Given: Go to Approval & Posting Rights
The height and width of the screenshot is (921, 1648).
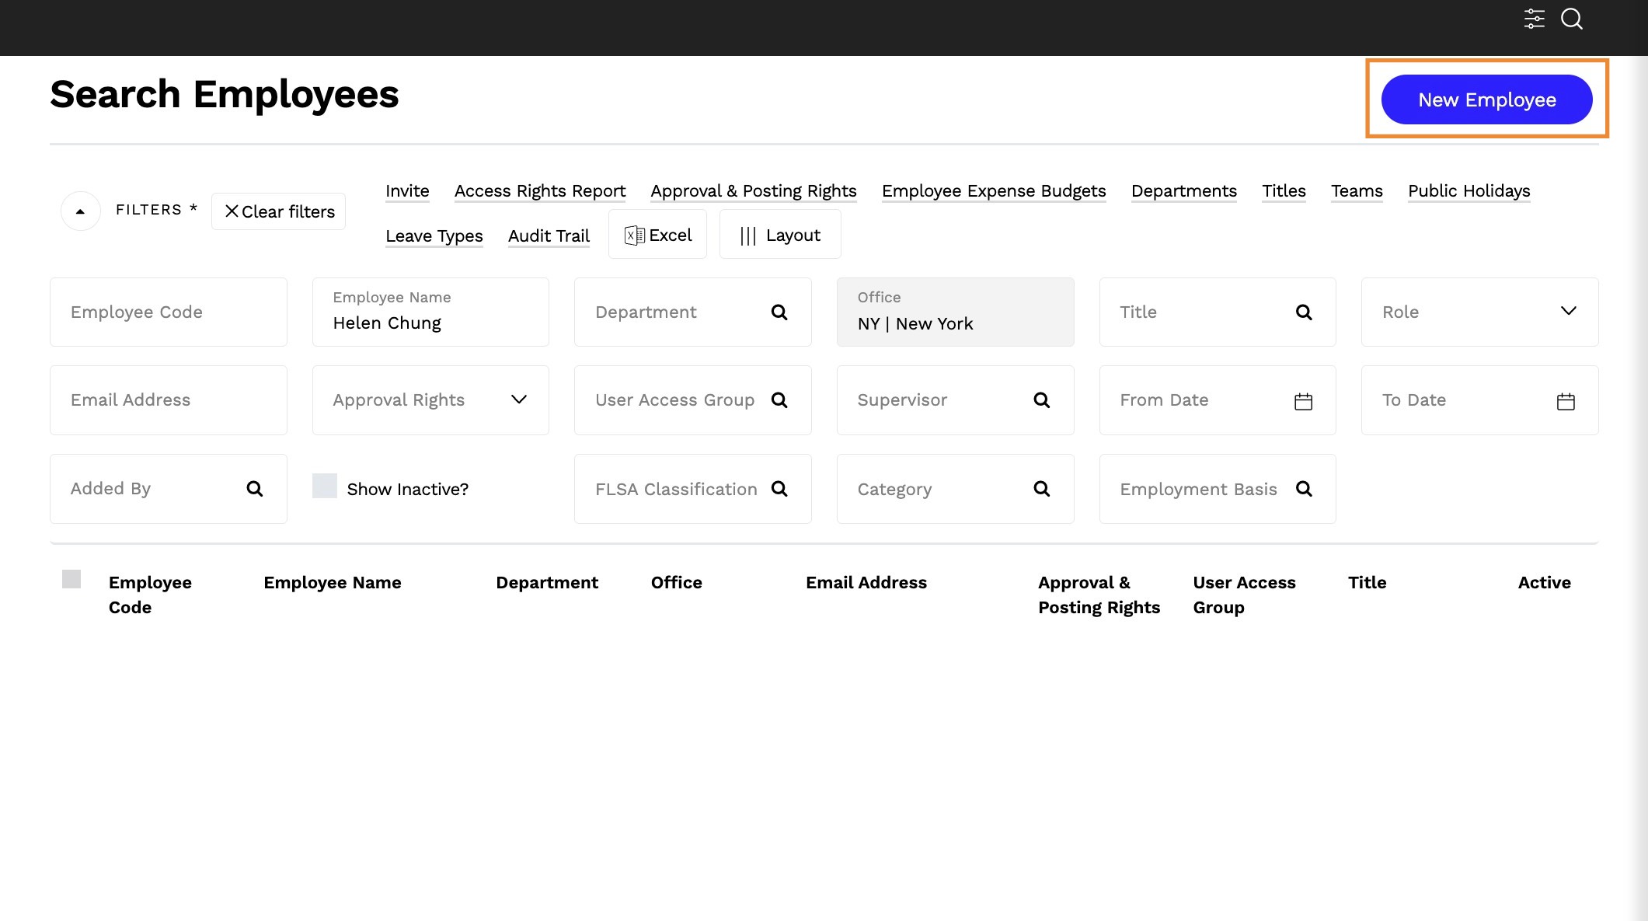Looking at the screenshot, I should [754, 191].
